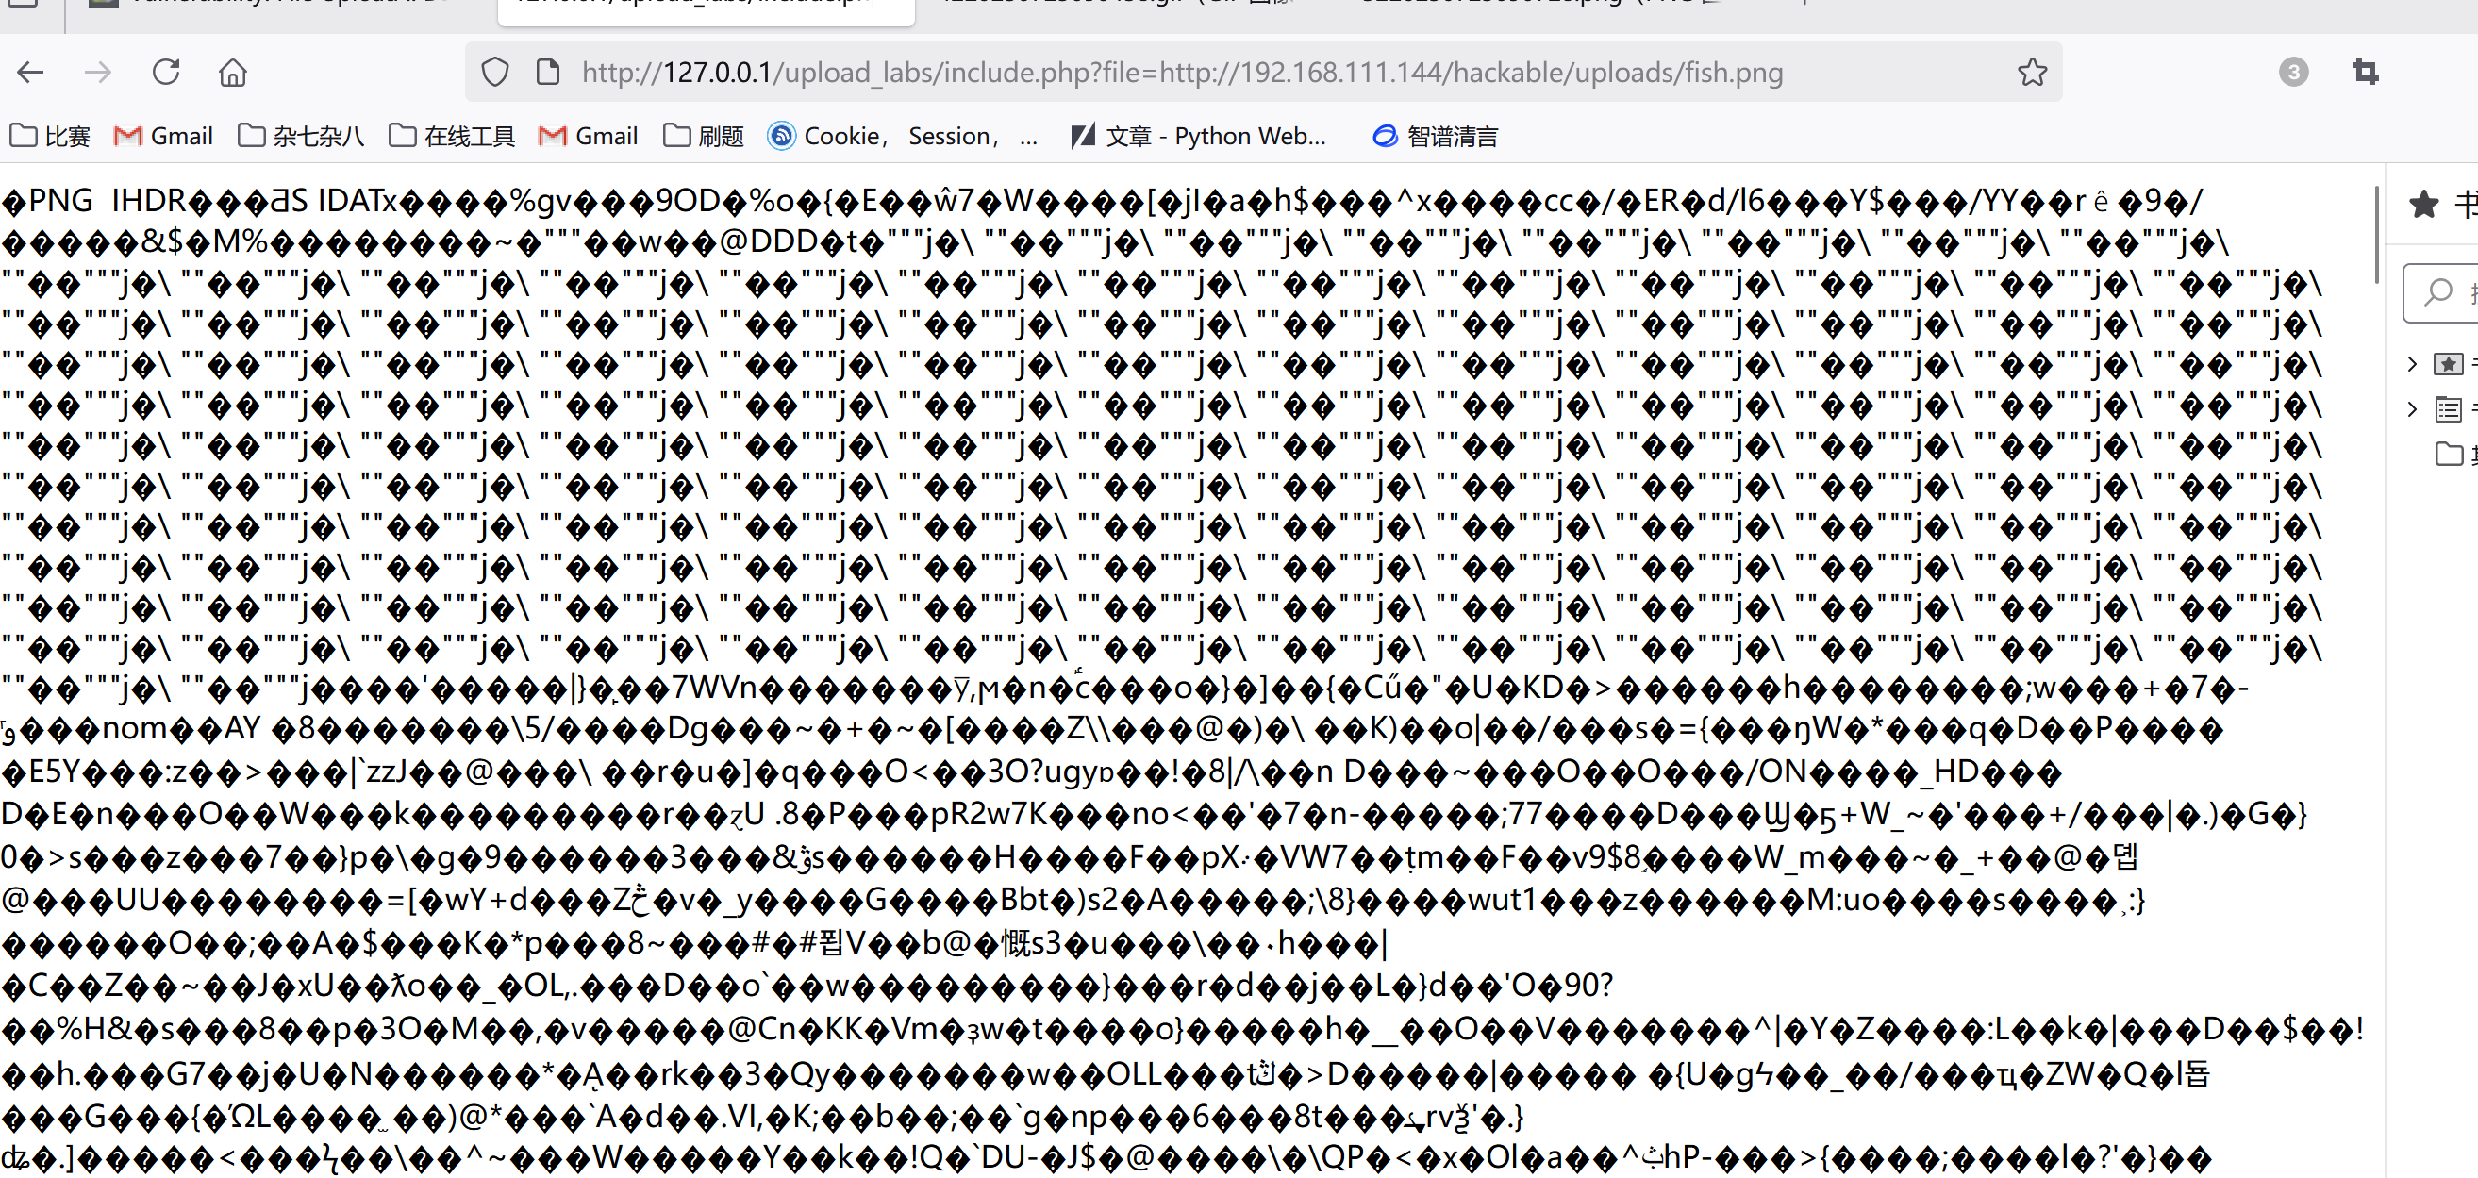Open the 文章 - Python Web bookmark
This screenshot has height=1178, width=2478.
[1199, 137]
